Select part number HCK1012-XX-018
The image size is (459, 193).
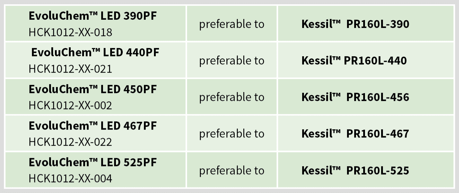click(70, 33)
